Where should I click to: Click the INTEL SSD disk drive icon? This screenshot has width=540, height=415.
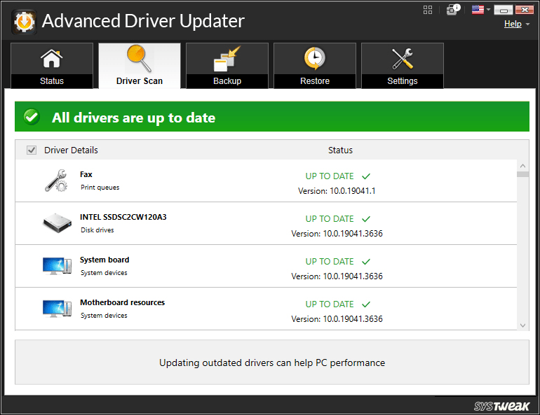(56, 223)
